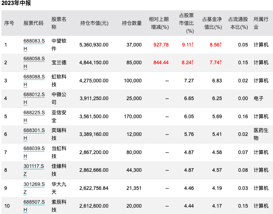Click the 持仓数量 column header
This screenshot has width=273, height=214.
[132, 23]
